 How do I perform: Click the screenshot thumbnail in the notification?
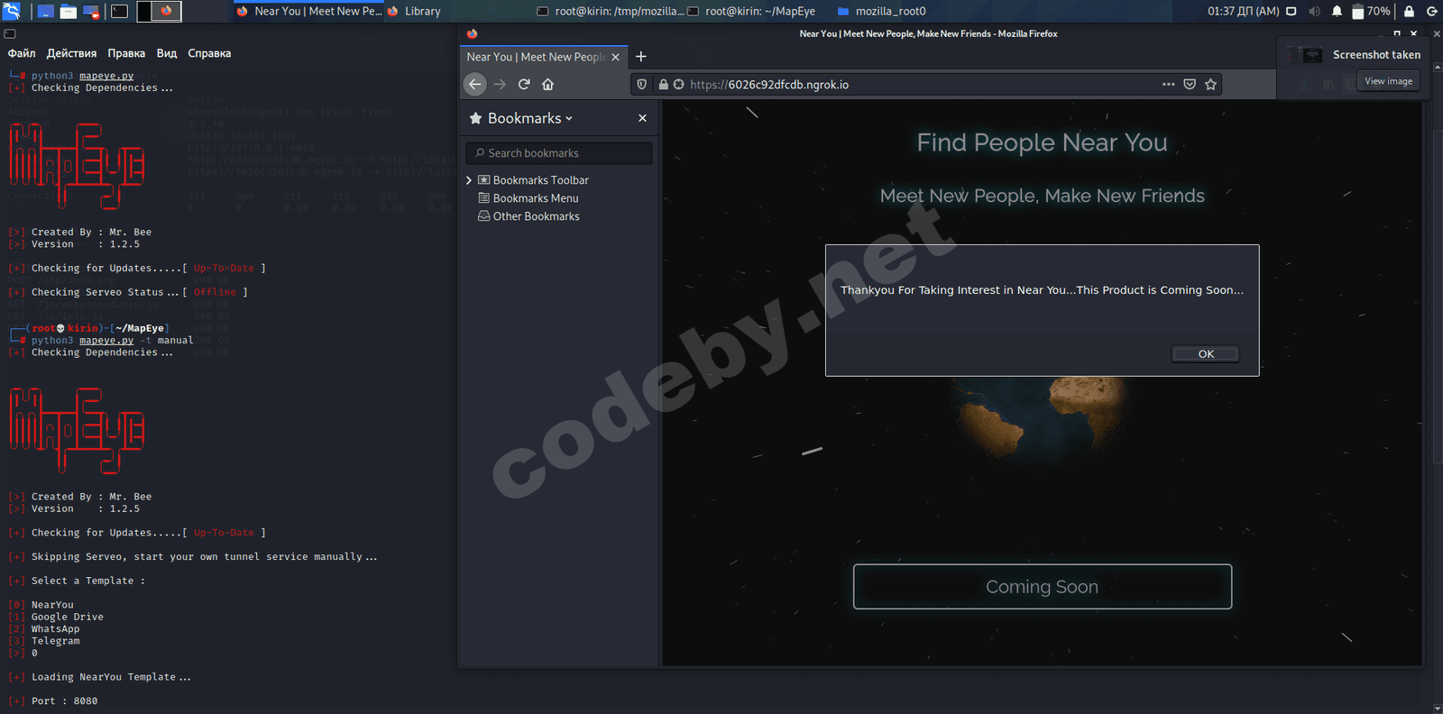pyautogui.click(x=1305, y=55)
